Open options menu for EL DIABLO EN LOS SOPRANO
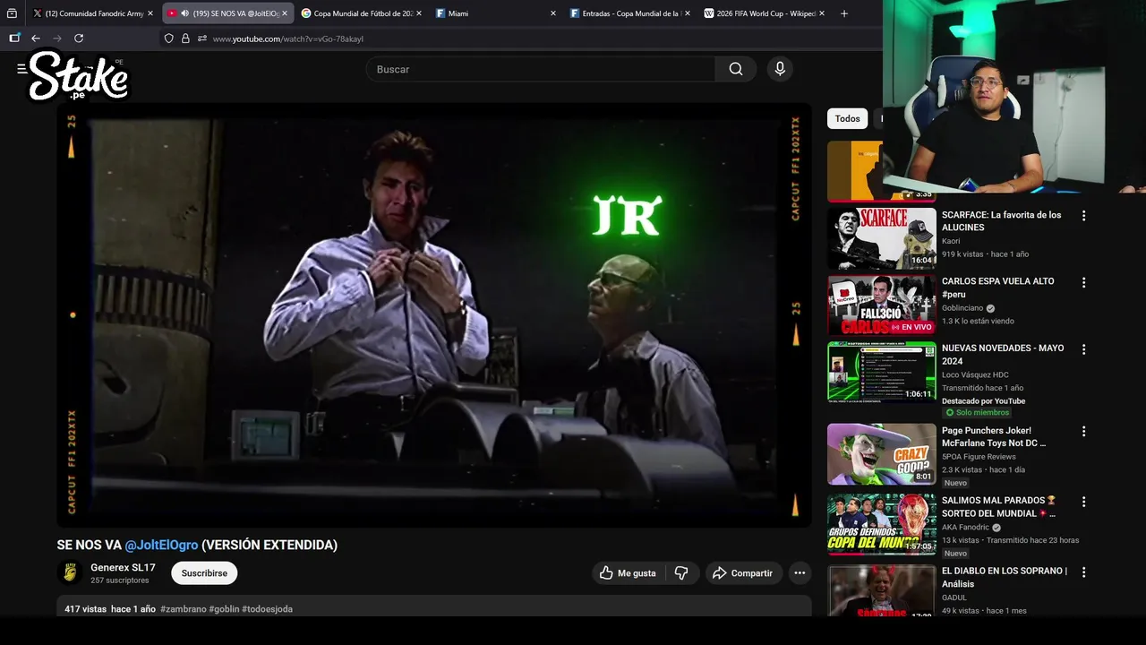 pyautogui.click(x=1083, y=572)
